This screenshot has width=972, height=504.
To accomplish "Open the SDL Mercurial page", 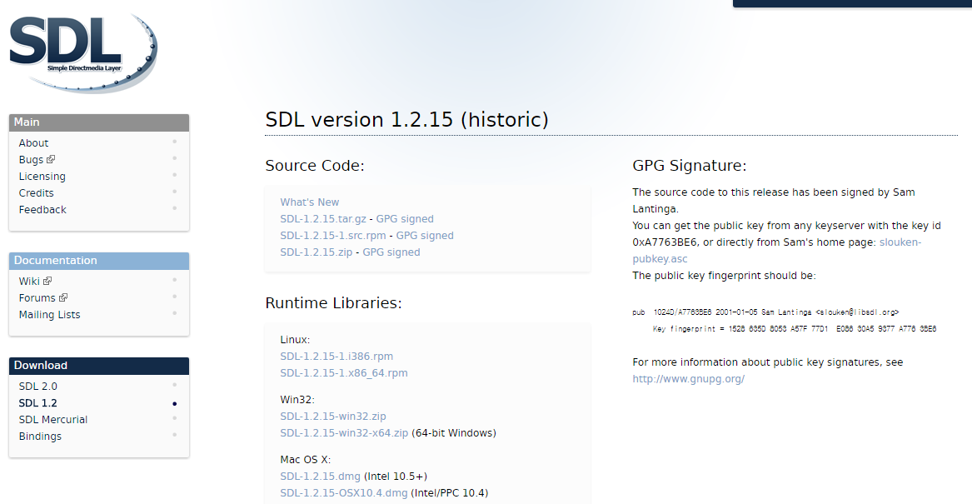I will point(53,420).
